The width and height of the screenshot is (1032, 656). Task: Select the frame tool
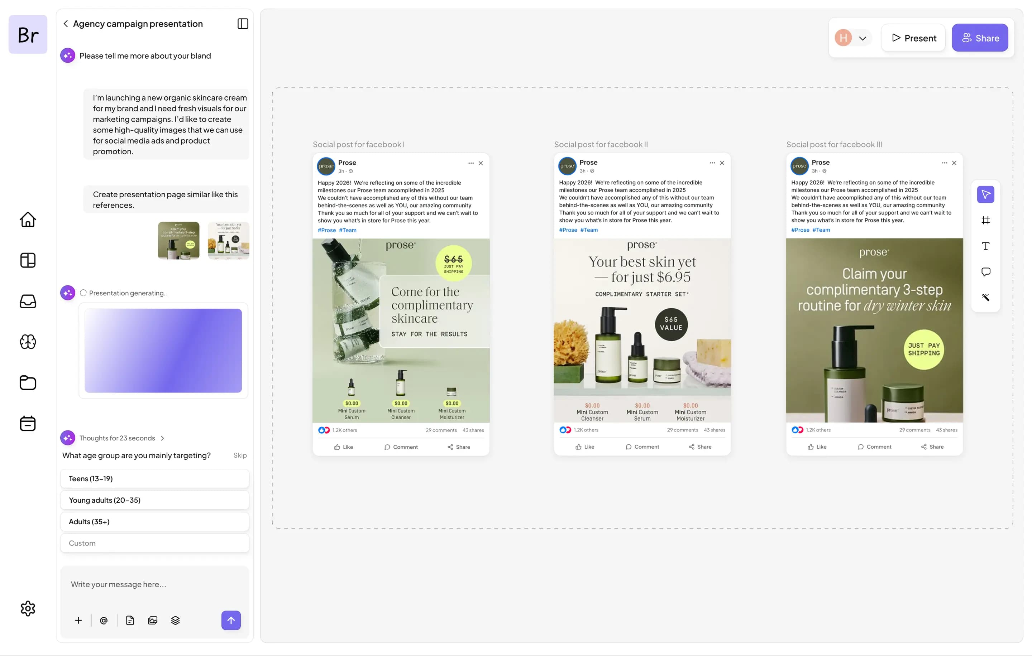click(x=985, y=220)
